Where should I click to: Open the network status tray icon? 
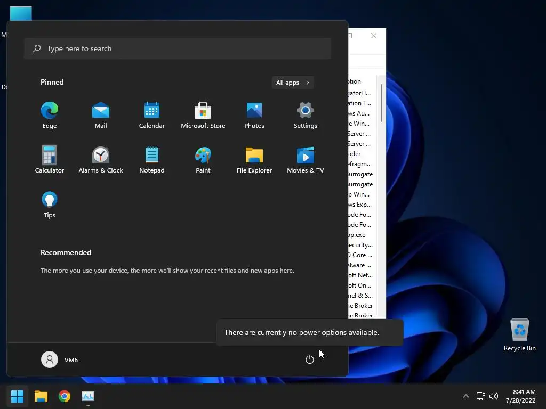click(480, 396)
